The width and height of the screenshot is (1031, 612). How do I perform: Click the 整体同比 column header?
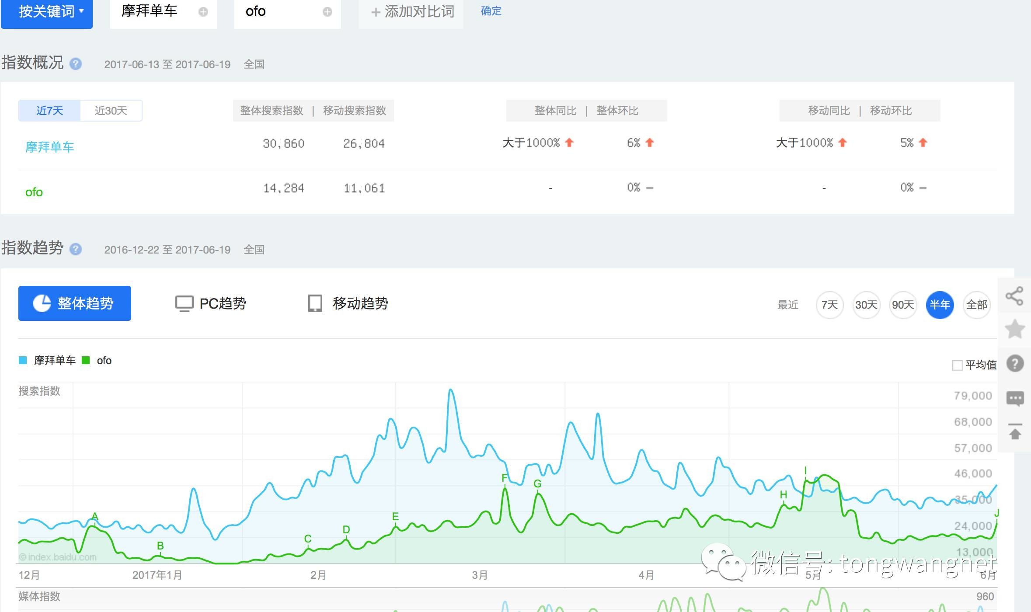(x=556, y=111)
